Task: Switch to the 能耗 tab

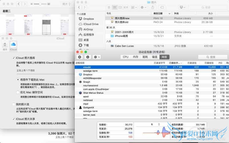Action: [145, 57]
